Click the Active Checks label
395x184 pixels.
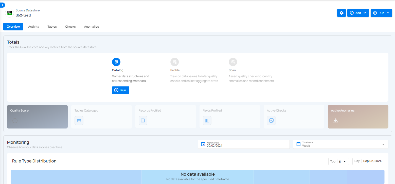pos(277,111)
